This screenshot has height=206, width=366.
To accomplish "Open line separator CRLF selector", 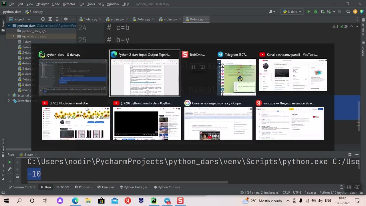I will point(286,193).
